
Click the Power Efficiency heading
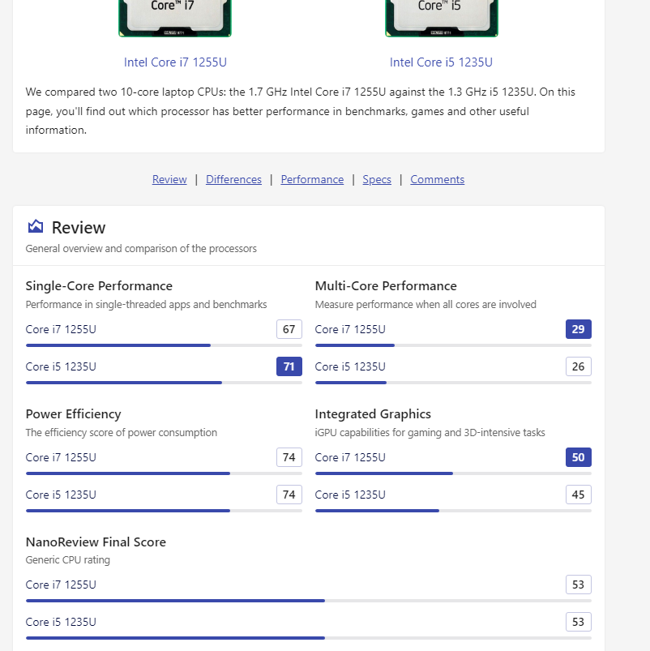click(73, 414)
